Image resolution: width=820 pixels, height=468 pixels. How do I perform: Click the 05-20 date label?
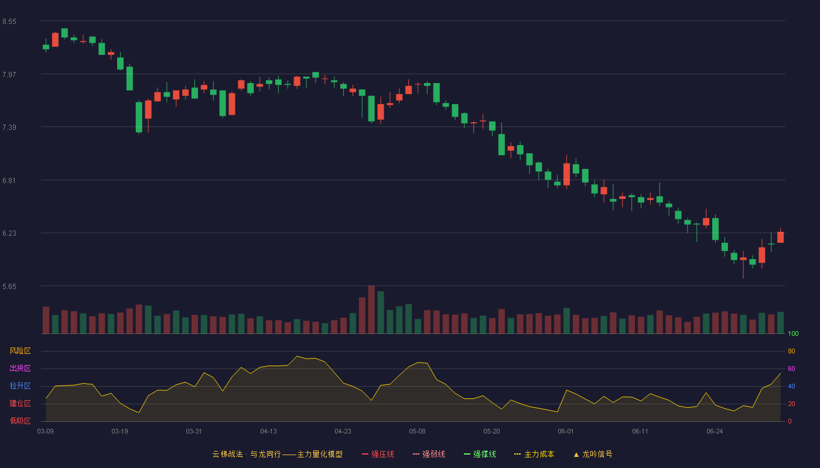pos(491,431)
